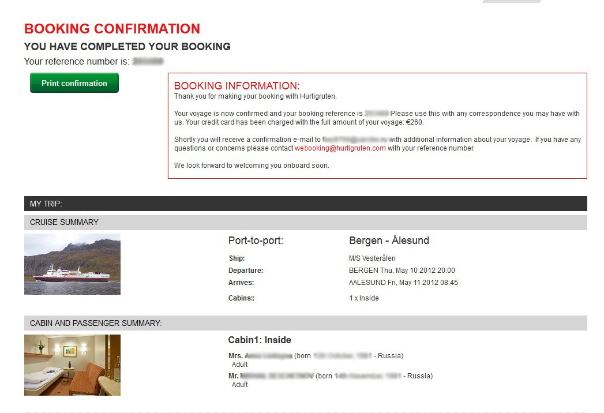This screenshot has width=604, height=413.
Task: Click the YOU HAVE COMPLETED YOUR BOOKING heading
Action: pos(127,47)
